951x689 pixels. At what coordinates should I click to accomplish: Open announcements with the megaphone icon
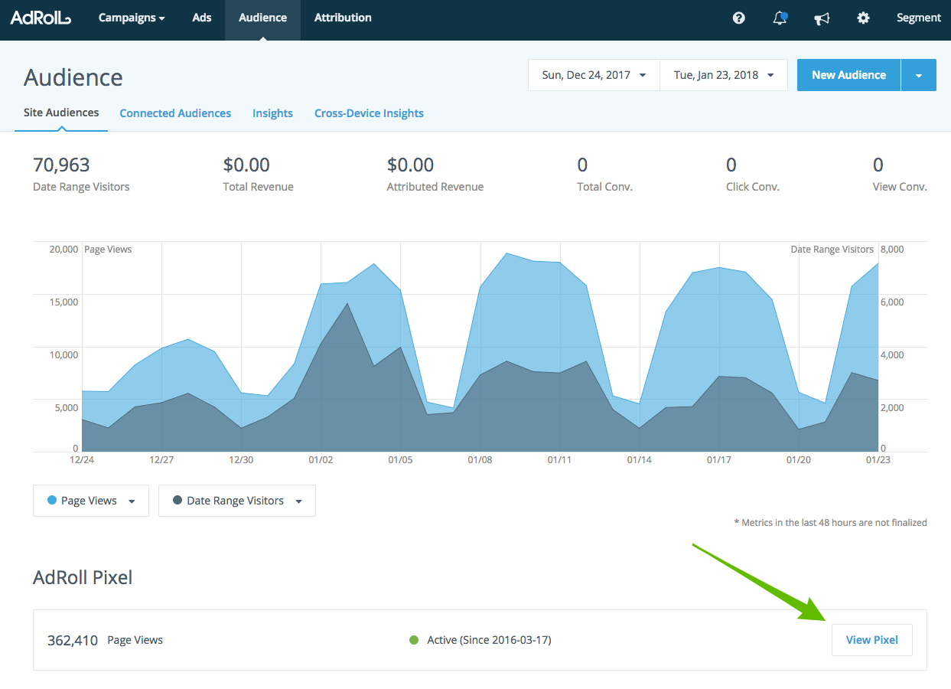[822, 17]
